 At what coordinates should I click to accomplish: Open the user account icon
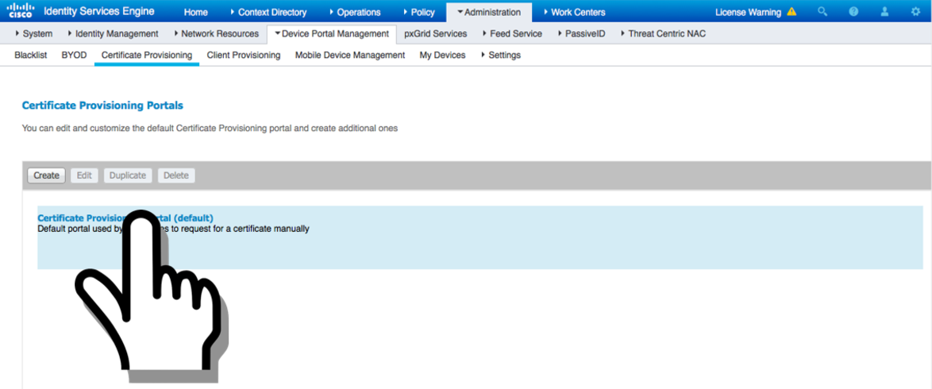(x=884, y=11)
